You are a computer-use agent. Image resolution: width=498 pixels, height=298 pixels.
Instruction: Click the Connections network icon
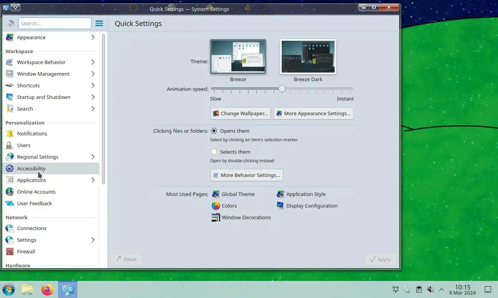[10, 228]
